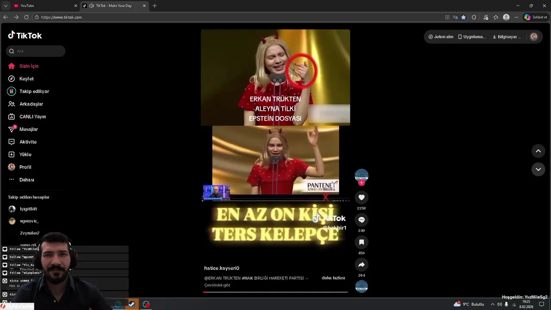551x310 pixels.
Task: Open Aktivite notifications
Action: (22, 142)
